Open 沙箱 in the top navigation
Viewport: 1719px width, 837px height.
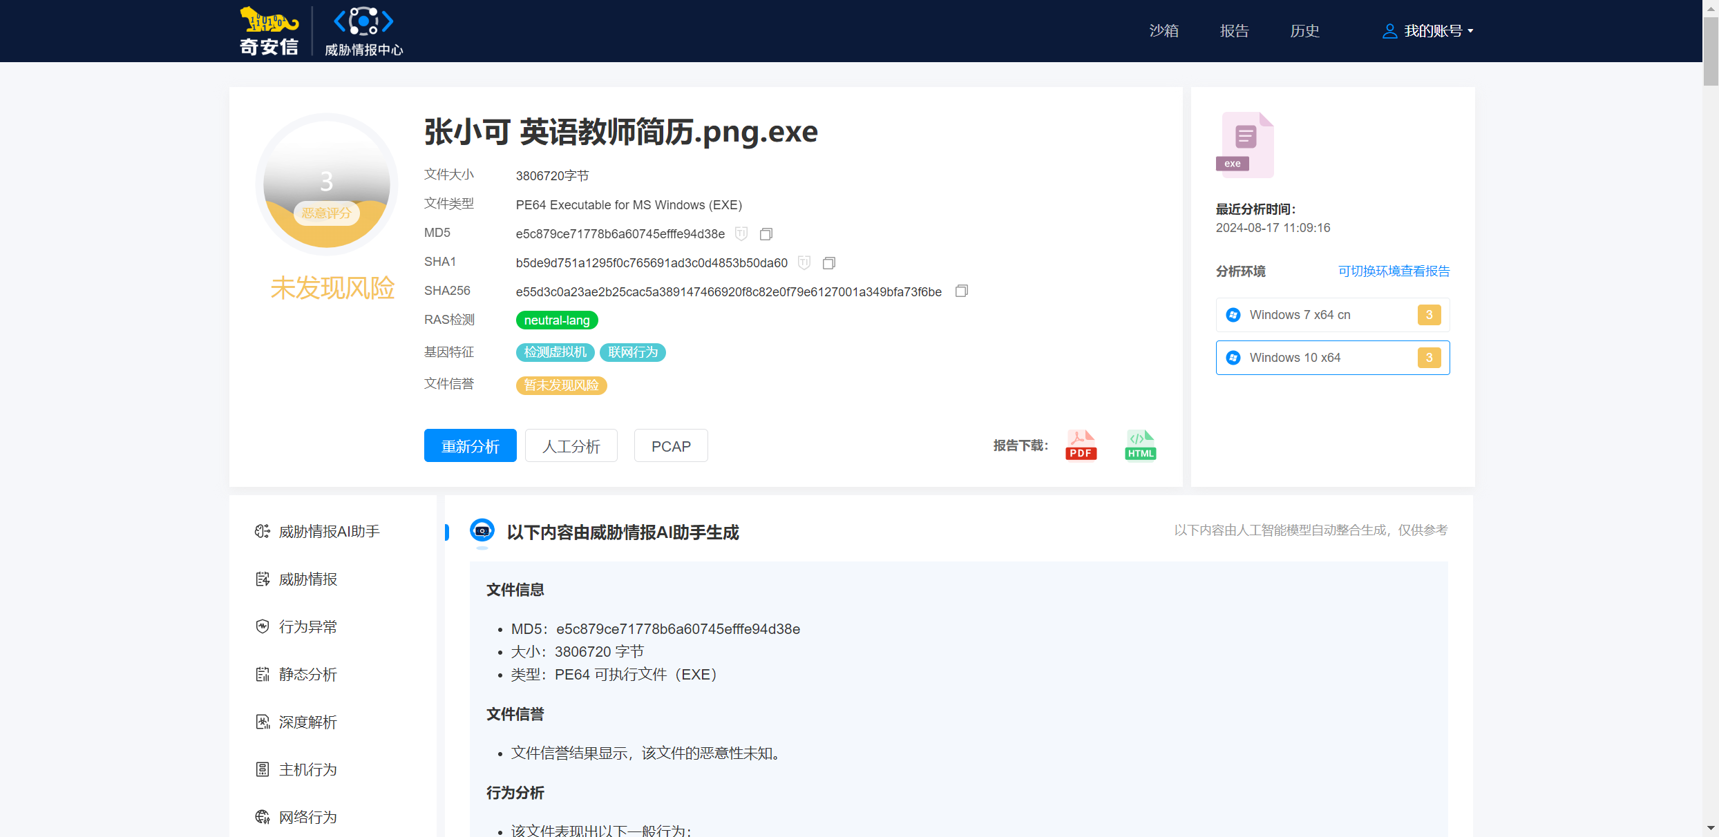point(1164,31)
